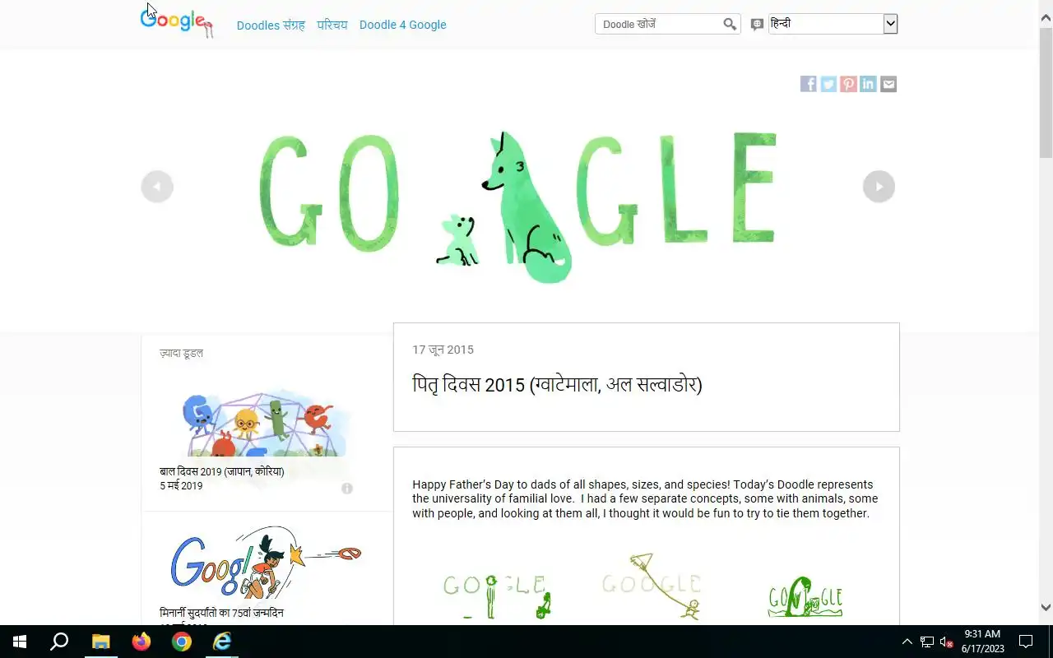Screen dimensions: 1053x658
Task: Email this doodle using envelope icon
Action: coord(888,84)
